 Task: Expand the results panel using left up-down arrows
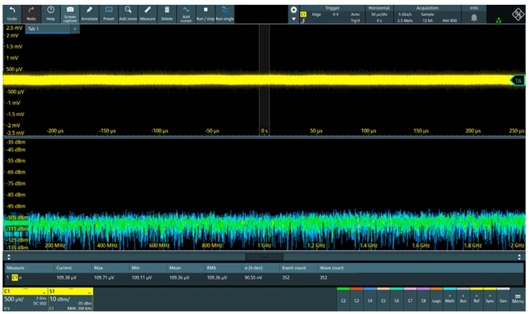(8, 257)
